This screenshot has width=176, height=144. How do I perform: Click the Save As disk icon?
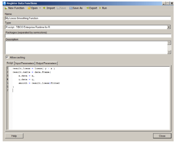[x=71, y=8]
